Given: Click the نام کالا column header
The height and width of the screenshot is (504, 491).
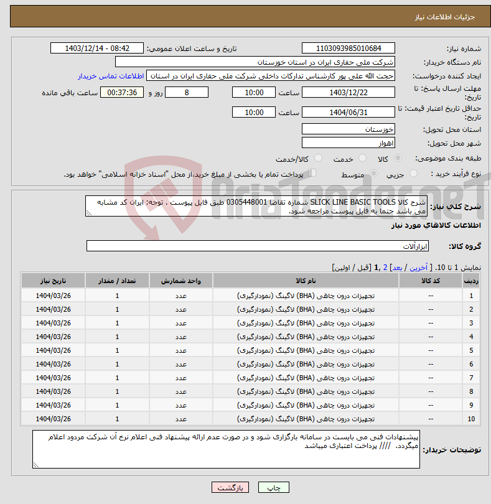Looking at the screenshot, I should [x=306, y=281].
